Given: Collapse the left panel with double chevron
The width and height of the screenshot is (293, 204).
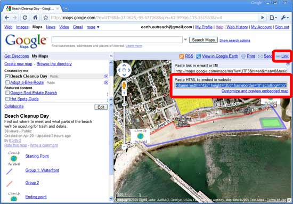Looking at the screenshot, I should click(111, 56).
